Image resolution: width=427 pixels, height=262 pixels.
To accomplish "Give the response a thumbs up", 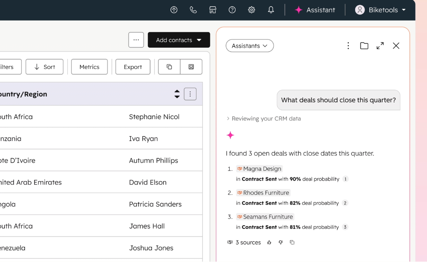I will click(x=269, y=242).
